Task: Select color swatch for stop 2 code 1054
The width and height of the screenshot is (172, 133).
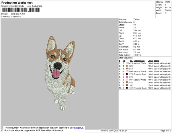Action: 127,66
